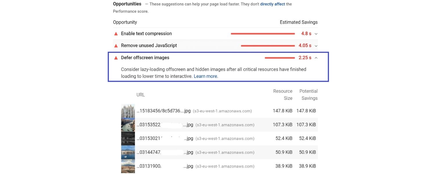435x174 pixels.
Task: Collapse the Defer offscreen images details
Action: coord(316,57)
